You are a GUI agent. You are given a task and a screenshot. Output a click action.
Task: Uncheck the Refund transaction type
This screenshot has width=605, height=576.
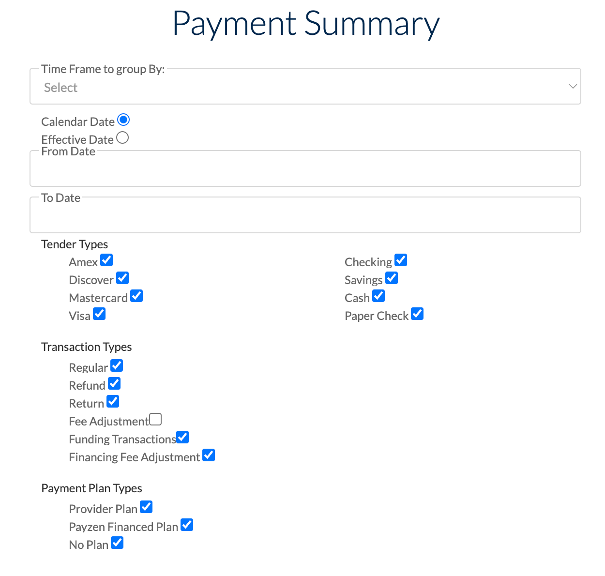click(x=114, y=383)
